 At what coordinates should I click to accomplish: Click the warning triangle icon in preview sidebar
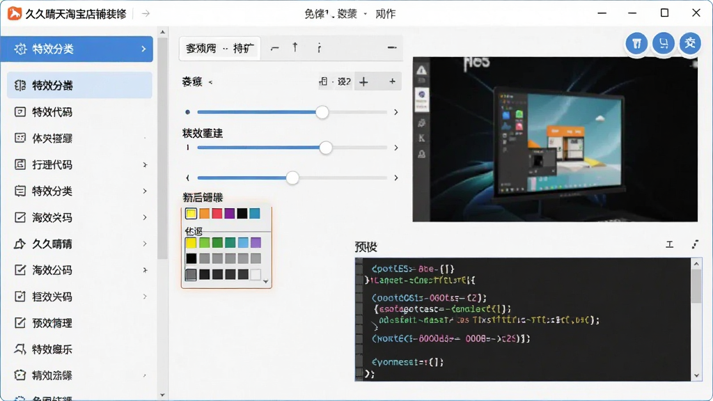(x=421, y=70)
